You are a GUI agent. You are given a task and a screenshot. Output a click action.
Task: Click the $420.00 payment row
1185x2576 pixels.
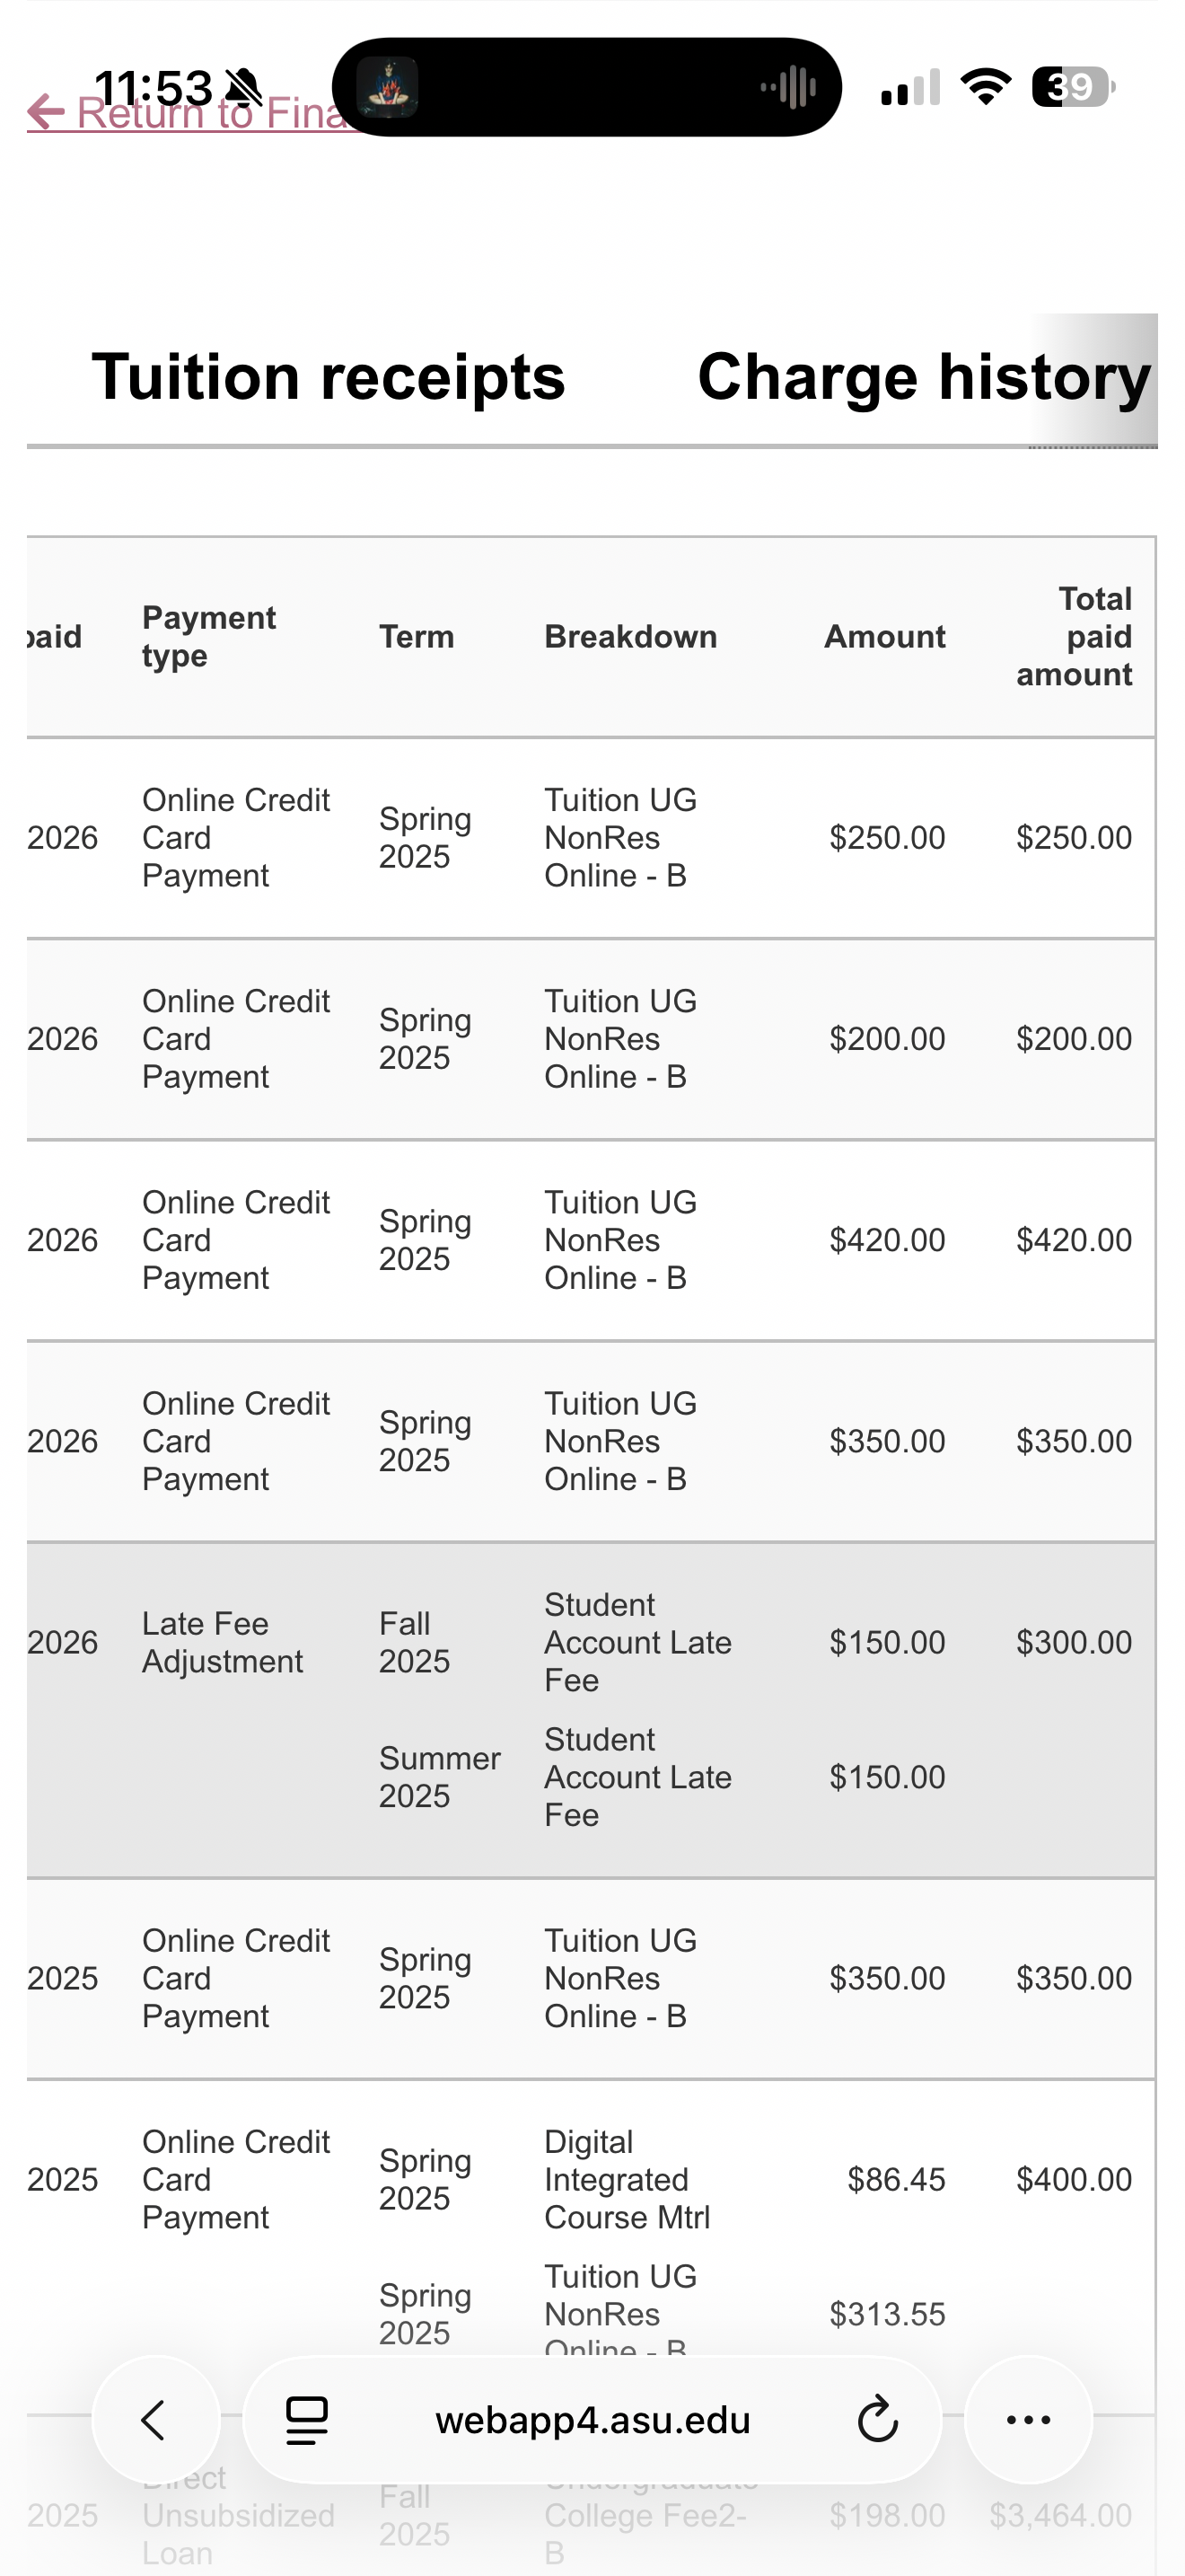(x=591, y=1240)
